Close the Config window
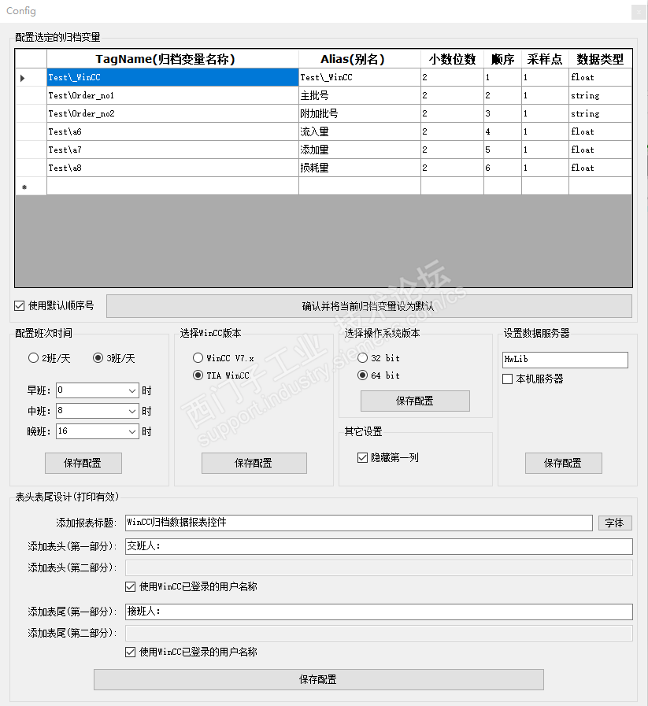 pyautogui.click(x=639, y=13)
